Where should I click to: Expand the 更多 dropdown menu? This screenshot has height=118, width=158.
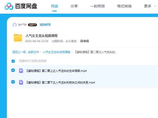click(150, 6)
